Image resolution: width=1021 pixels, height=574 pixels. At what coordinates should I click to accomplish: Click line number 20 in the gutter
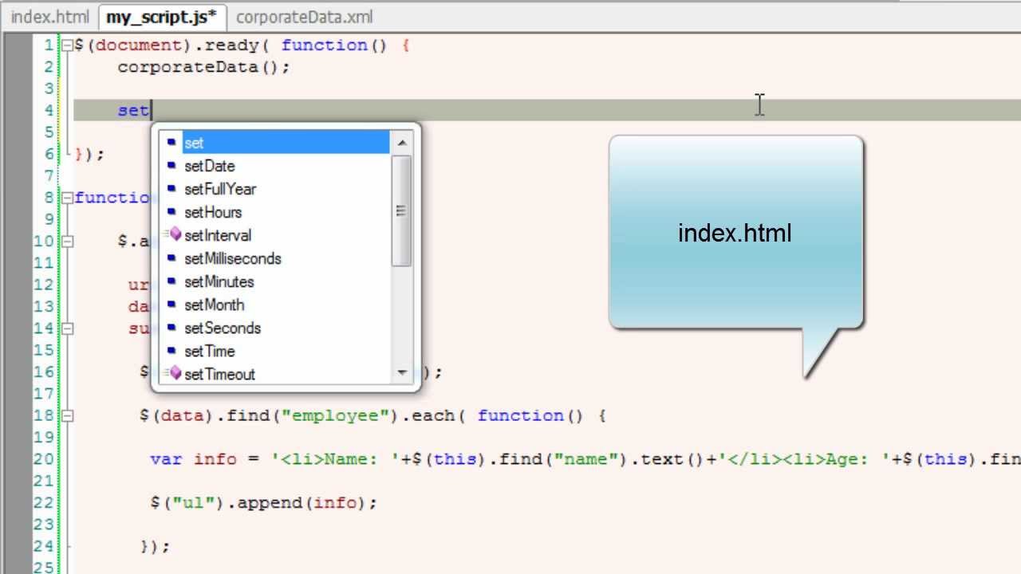44,459
